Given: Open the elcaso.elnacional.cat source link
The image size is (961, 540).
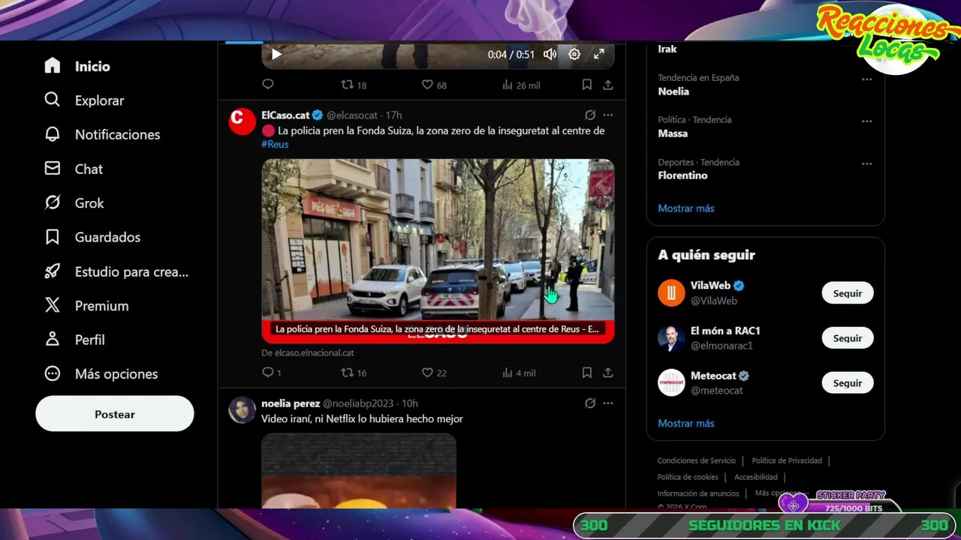Looking at the screenshot, I should [308, 352].
